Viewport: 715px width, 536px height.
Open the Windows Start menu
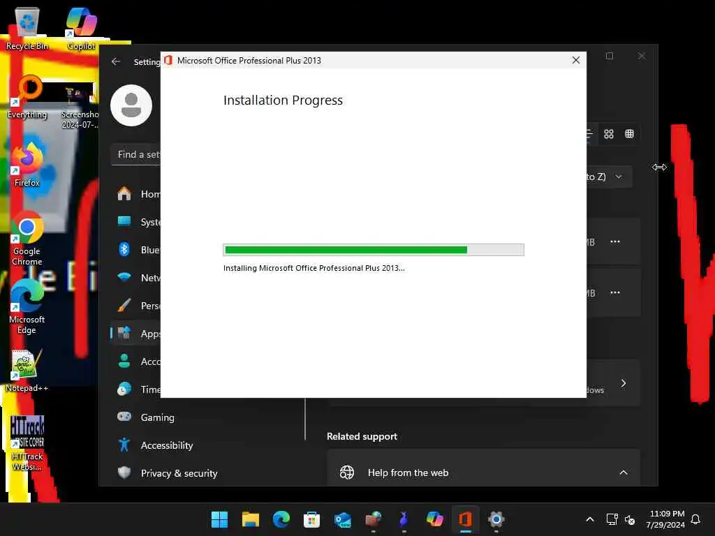[219, 519]
